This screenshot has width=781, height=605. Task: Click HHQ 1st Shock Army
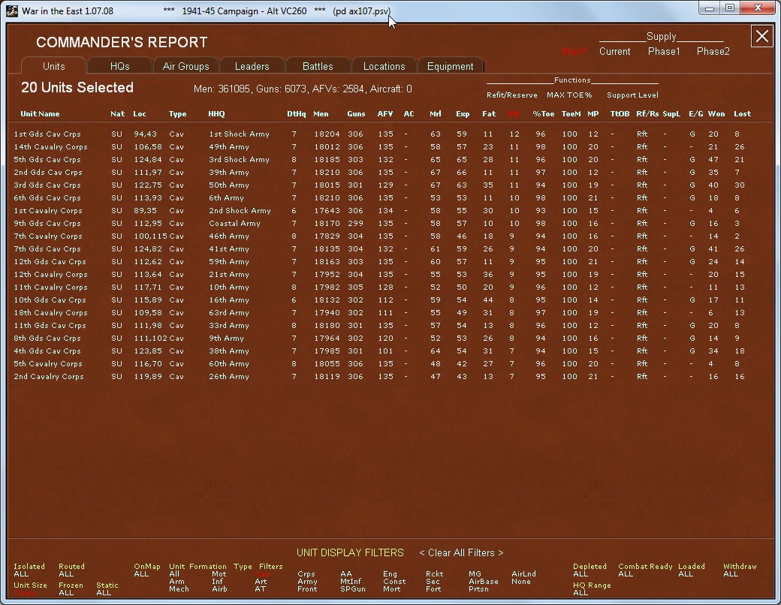click(239, 134)
